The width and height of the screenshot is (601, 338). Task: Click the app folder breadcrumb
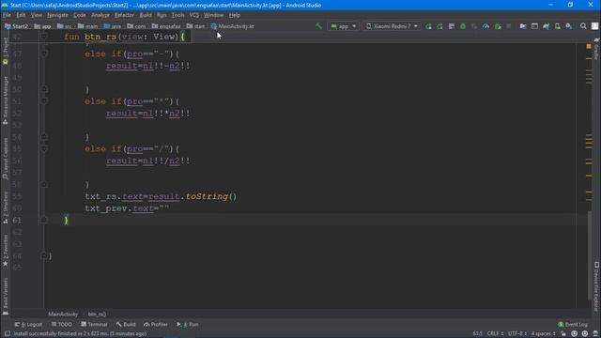42,26
